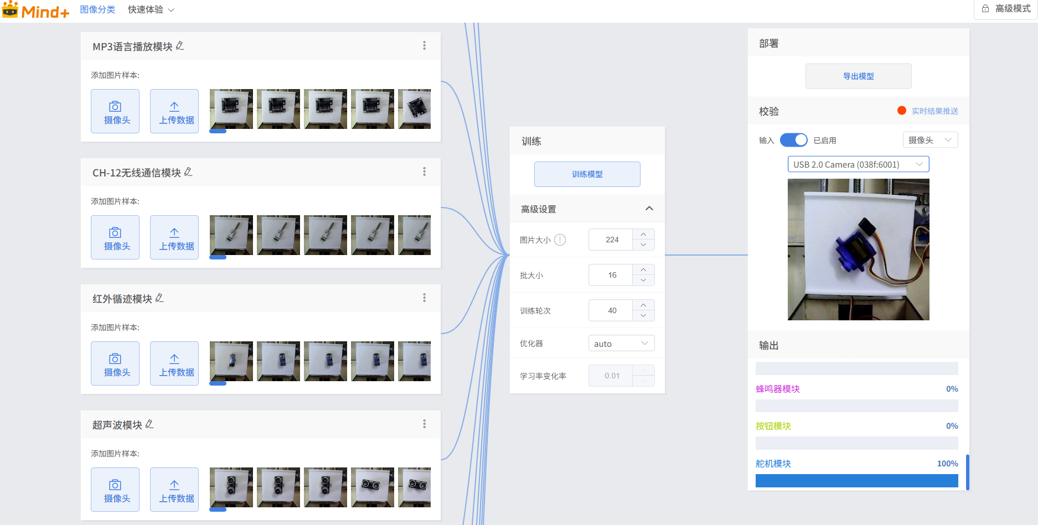The height and width of the screenshot is (525, 1038).
Task: Expand the USB 2.0 Camera device dropdown
Action: [x=858, y=164]
